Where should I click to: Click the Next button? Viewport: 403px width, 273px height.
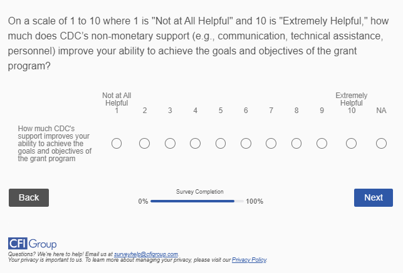pyautogui.click(x=373, y=197)
